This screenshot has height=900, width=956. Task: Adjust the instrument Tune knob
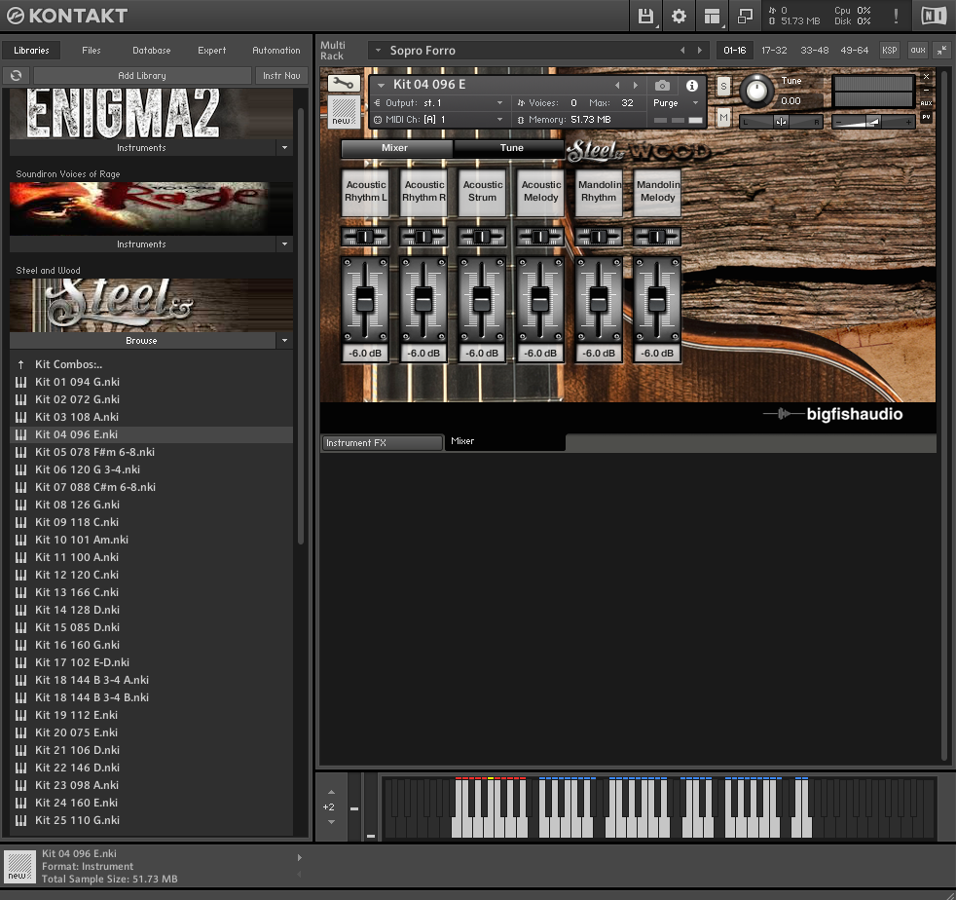756,91
